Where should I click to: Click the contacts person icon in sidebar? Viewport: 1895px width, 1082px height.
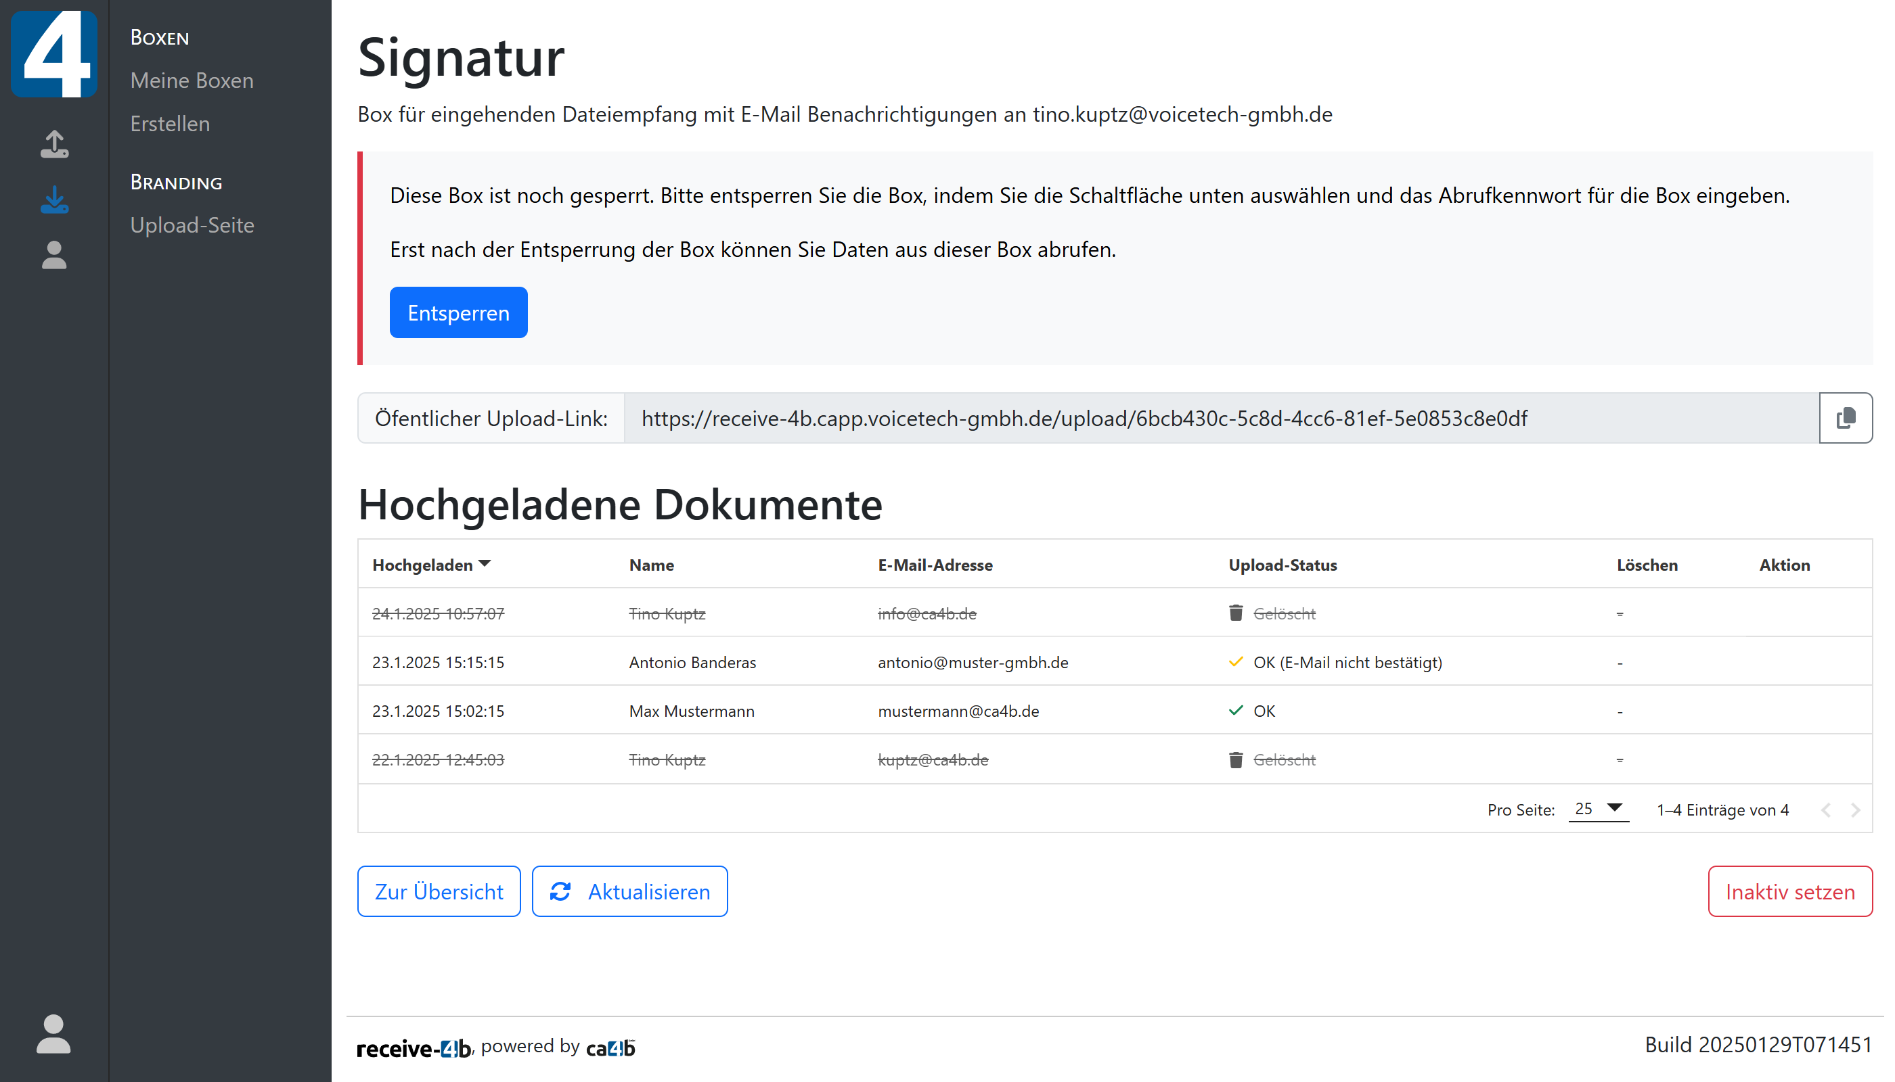point(53,255)
